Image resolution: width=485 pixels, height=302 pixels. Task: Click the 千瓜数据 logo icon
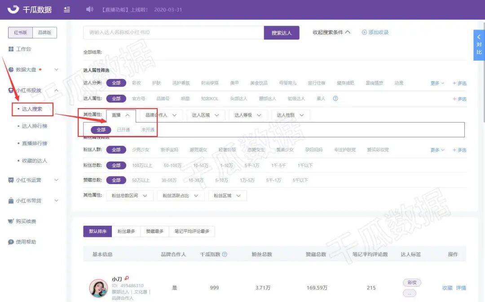coord(13,9)
